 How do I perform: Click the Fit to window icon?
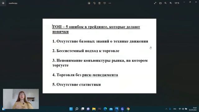tap(160, 3)
